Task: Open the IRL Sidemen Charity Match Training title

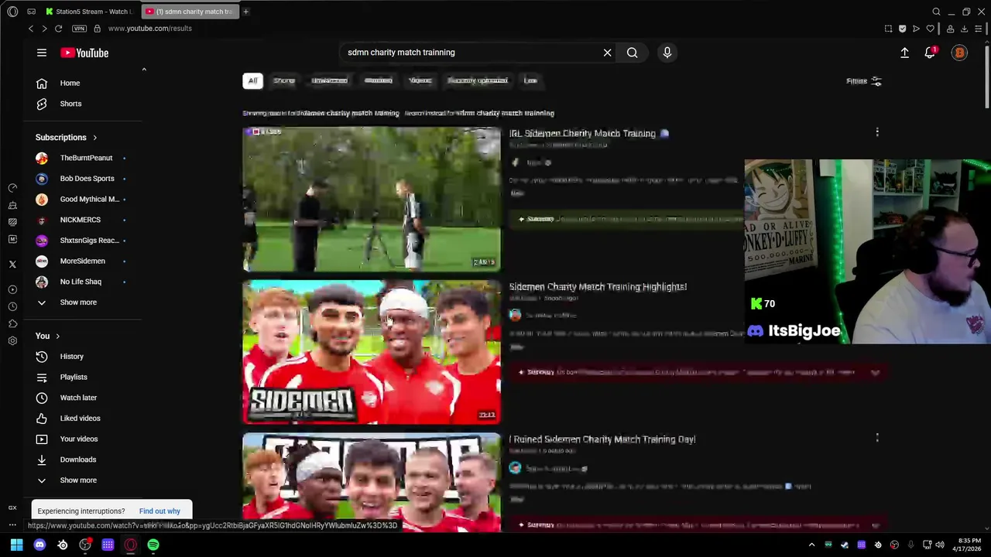Action: (582, 133)
